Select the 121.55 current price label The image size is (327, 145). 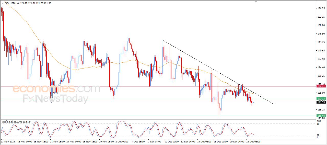(x=321, y=102)
